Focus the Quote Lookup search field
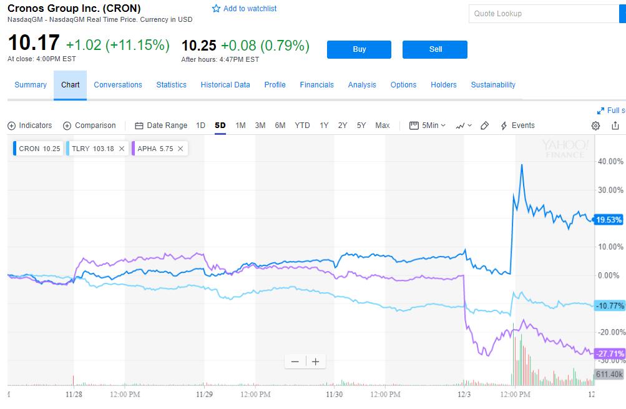This screenshot has width=626, height=409. coord(544,14)
